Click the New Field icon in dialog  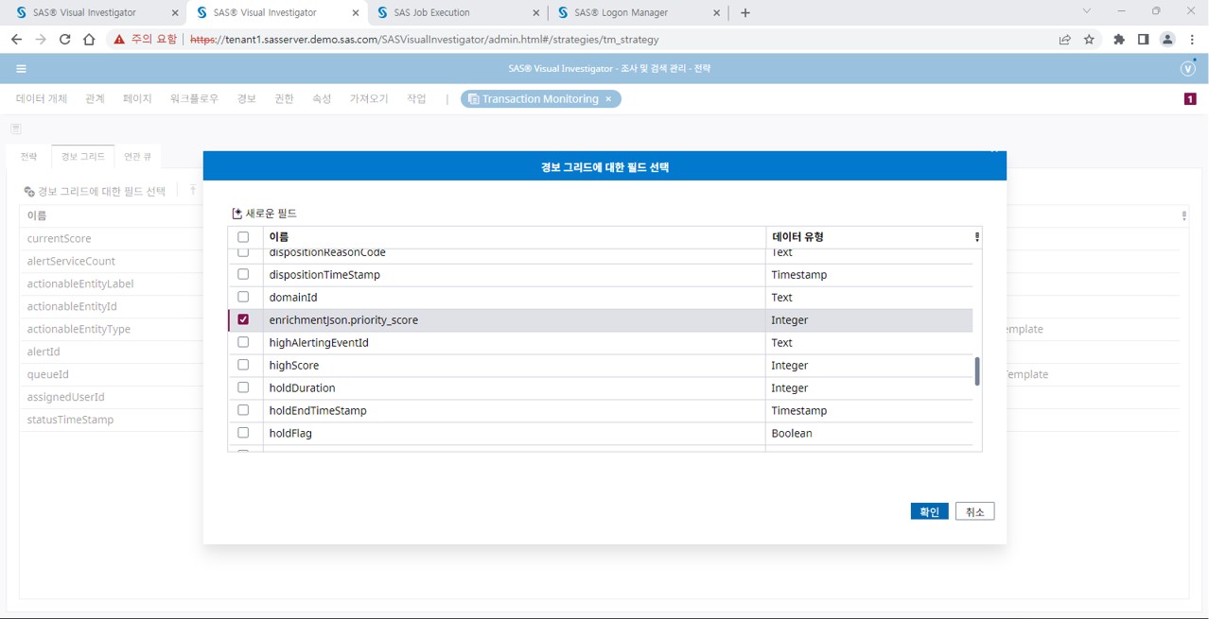[237, 214]
